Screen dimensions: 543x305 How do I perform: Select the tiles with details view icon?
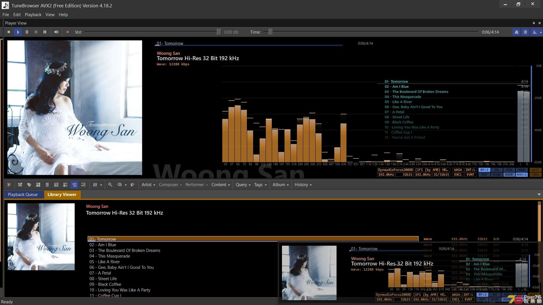click(x=65, y=185)
